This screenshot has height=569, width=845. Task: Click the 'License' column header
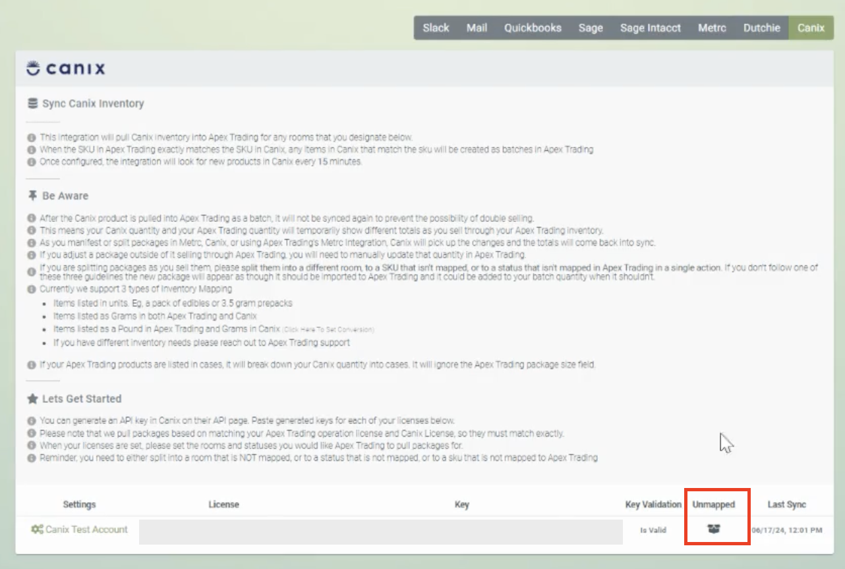pos(223,504)
